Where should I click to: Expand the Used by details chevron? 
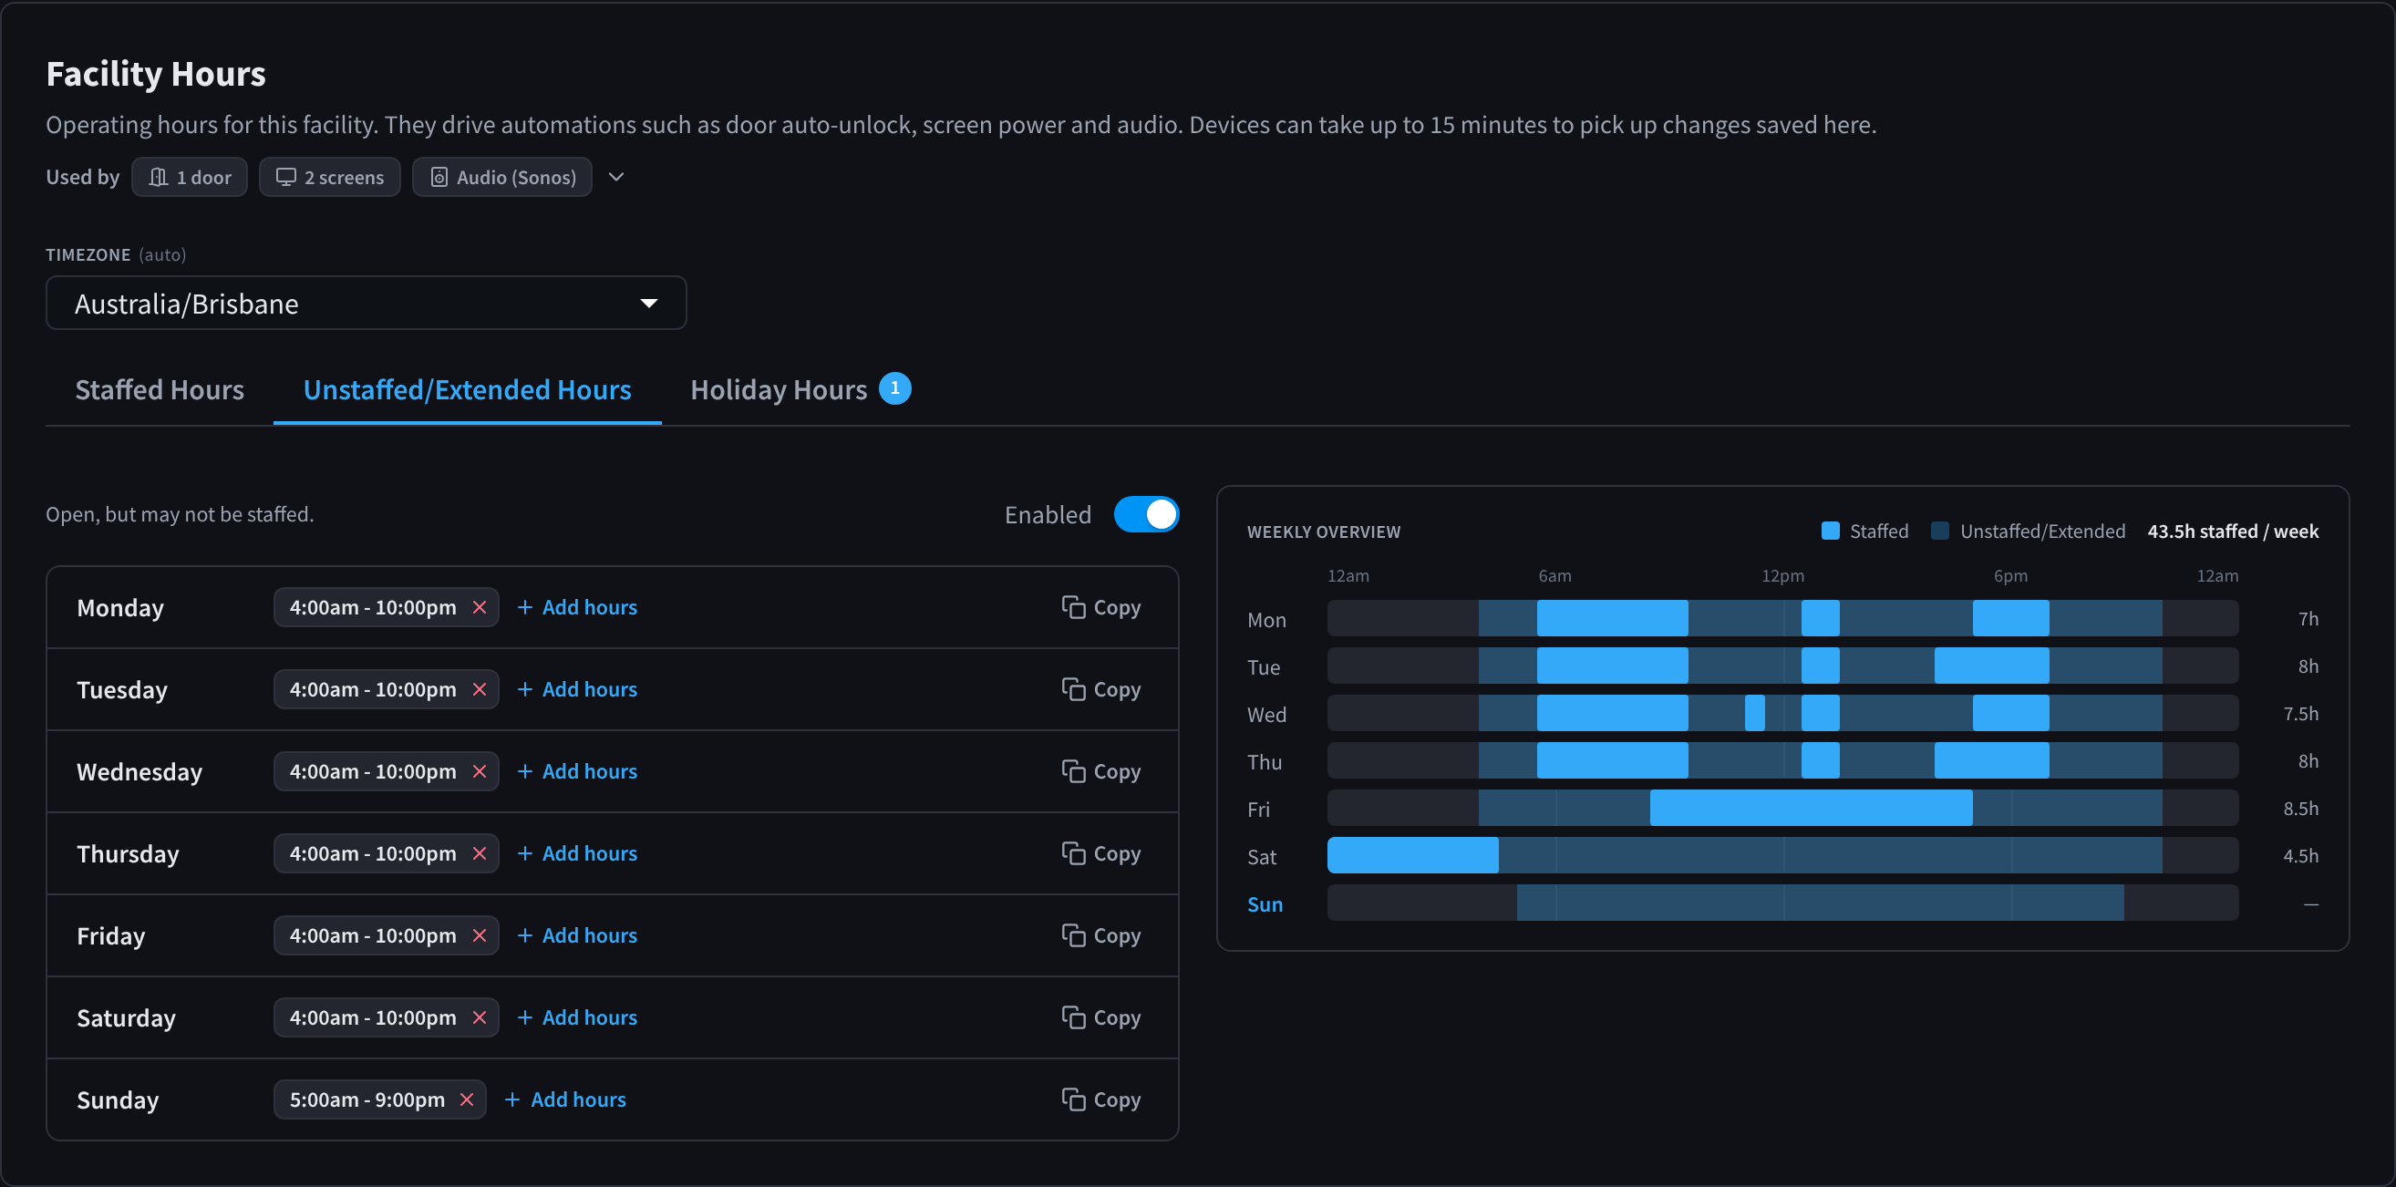pyautogui.click(x=615, y=177)
